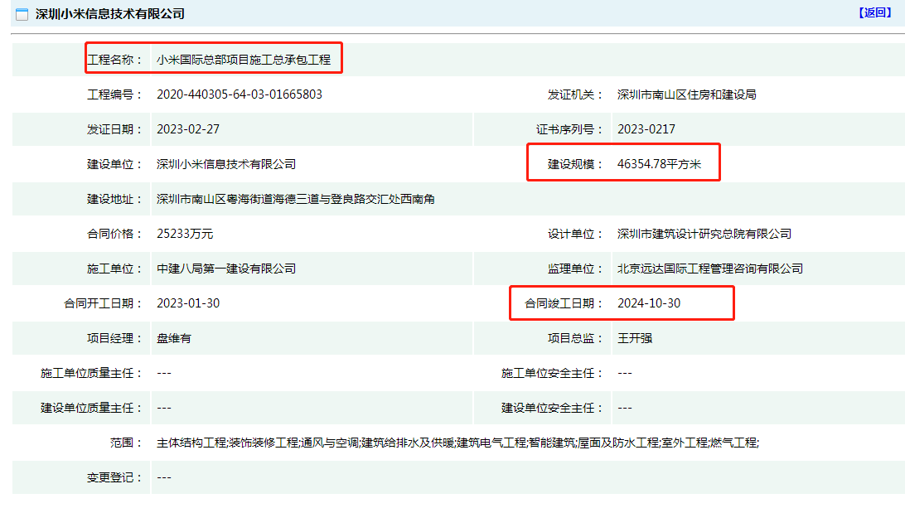Click project director name 王开强
905x513 pixels.
(635, 338)
